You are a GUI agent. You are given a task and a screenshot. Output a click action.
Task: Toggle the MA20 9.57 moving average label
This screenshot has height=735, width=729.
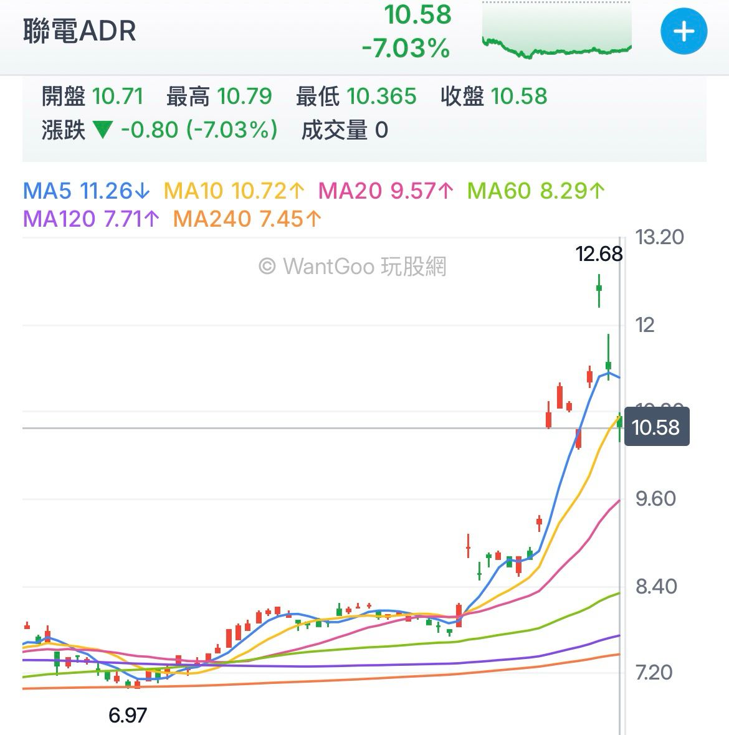[386, 191]
